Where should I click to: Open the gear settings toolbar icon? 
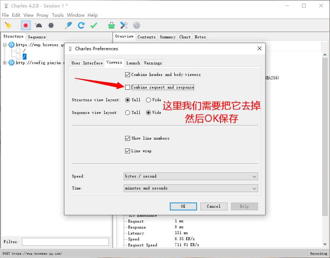coord(137,25)
